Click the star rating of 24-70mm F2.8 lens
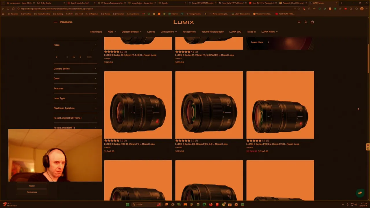 pyautogui.click(x=254, y=141)
